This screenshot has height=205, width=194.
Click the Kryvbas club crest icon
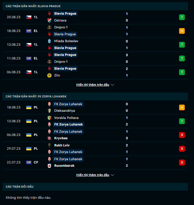click(49, 138)
